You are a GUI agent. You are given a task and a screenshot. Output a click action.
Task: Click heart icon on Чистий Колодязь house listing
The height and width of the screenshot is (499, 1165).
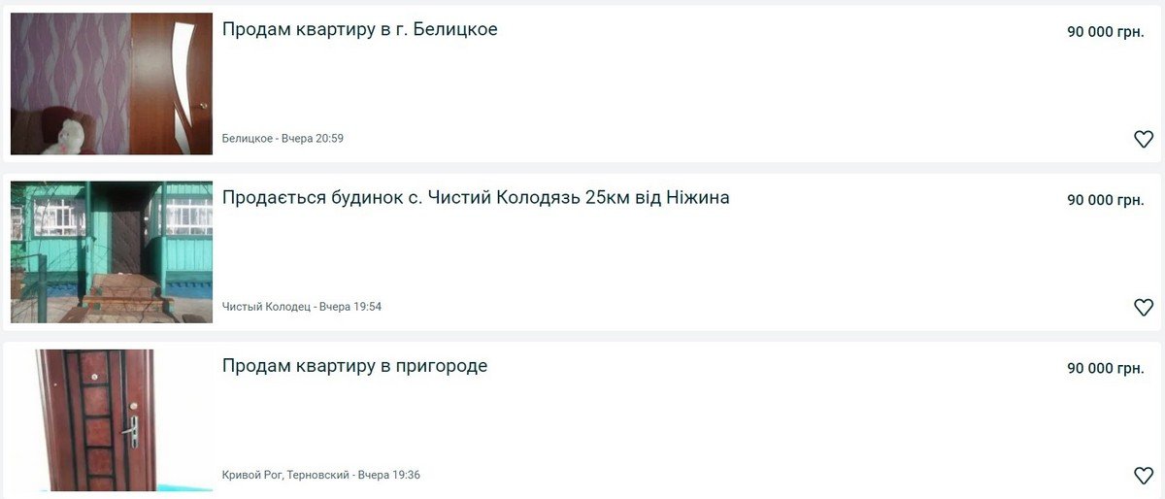point(1144,307)
